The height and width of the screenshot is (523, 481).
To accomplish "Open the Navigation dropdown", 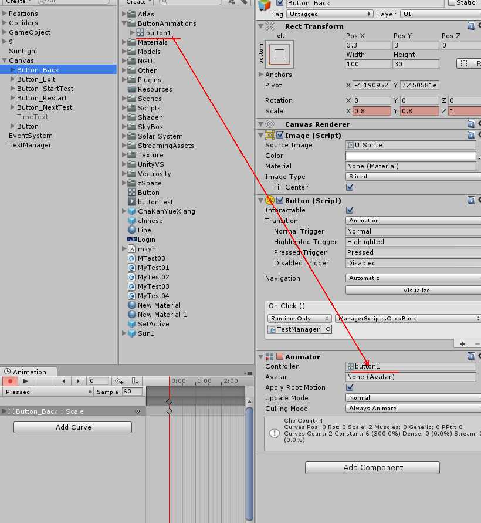I will tap(413, 278).
